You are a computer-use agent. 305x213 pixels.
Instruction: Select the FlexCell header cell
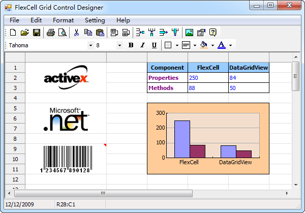point(208,68)
